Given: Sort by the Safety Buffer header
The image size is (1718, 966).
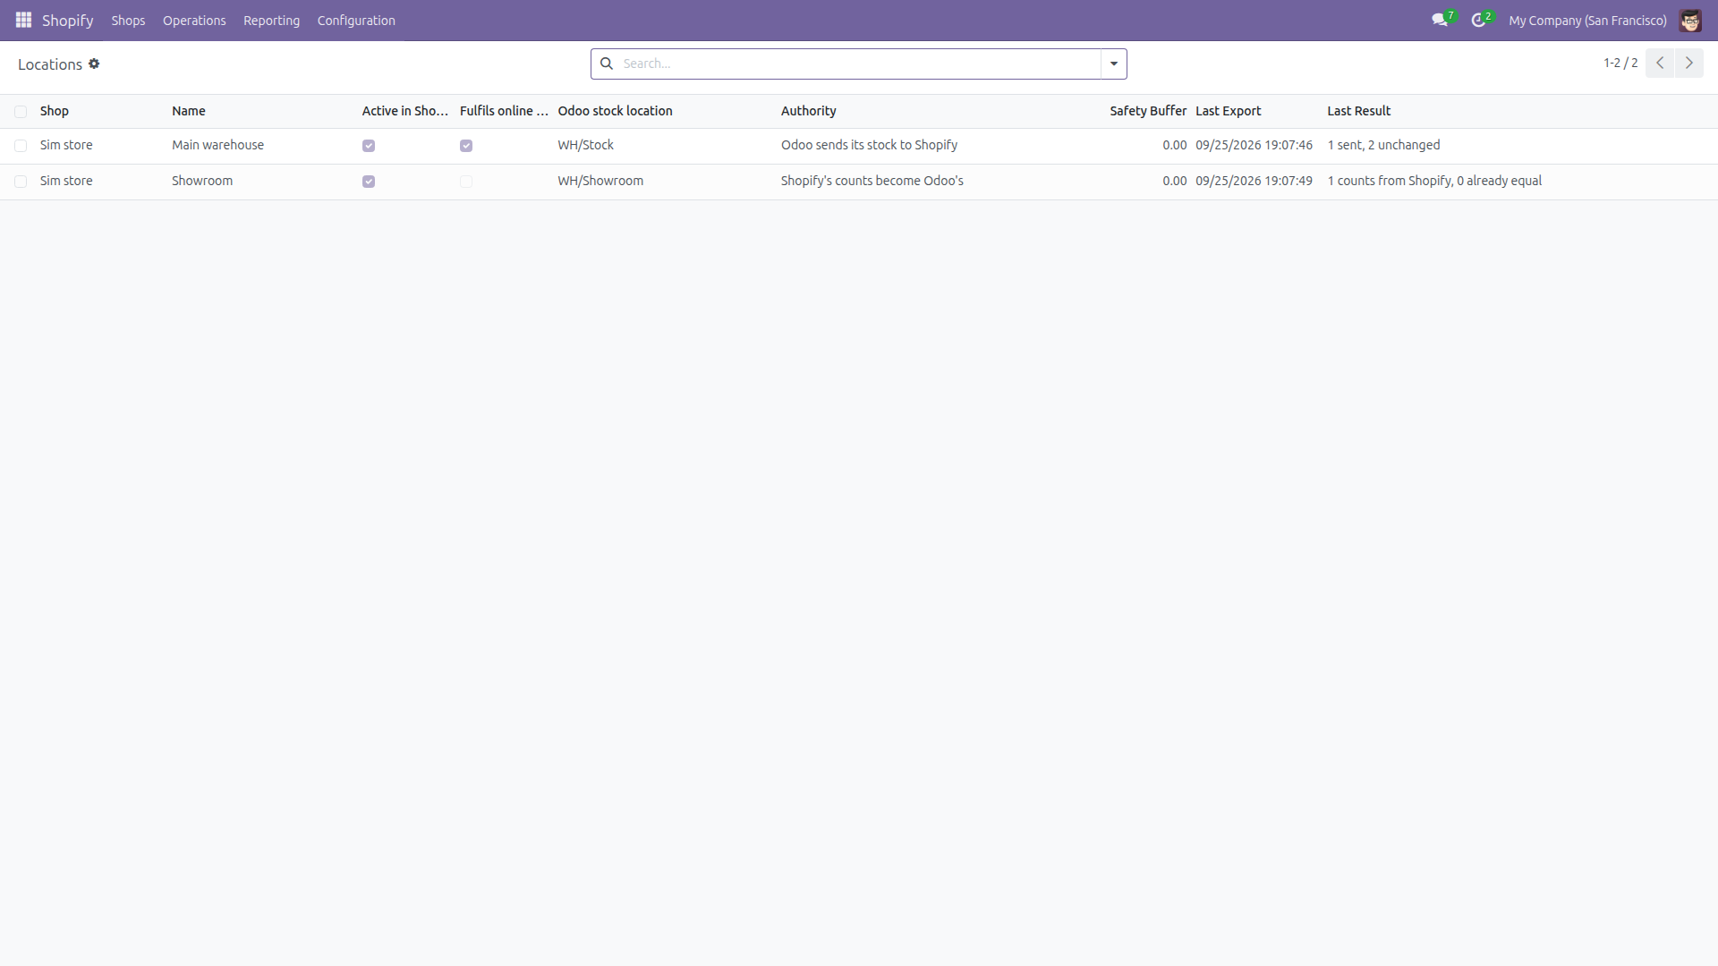Looking at the screenshot, I should coord(1148,111).
